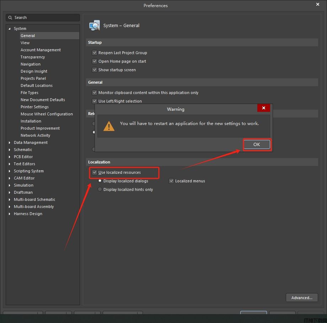The image size is (327, 323).
Task: Click into the Search field
Action: (x=44, y=17)
